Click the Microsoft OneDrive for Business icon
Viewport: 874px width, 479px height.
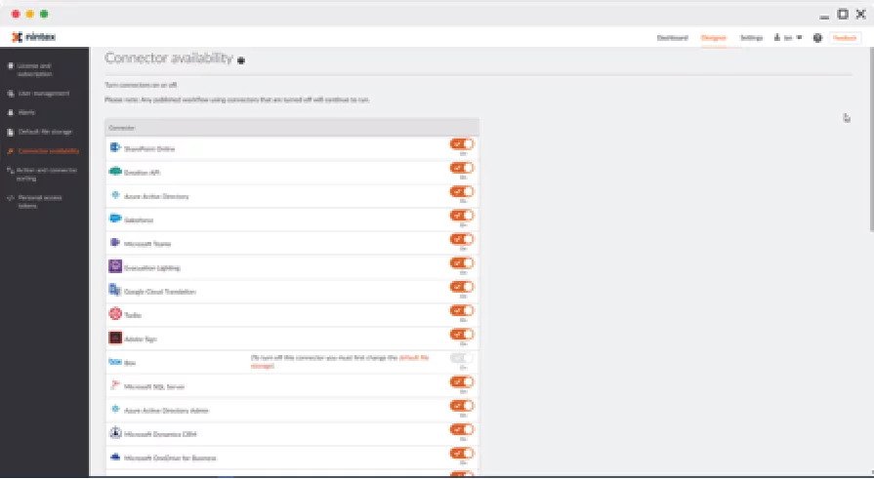pyautogui.click(x=115, y=457)
